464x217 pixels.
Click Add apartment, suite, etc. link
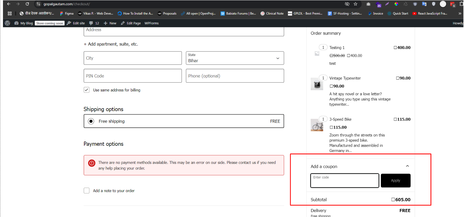pyautogui.click(x=111, y=44)
